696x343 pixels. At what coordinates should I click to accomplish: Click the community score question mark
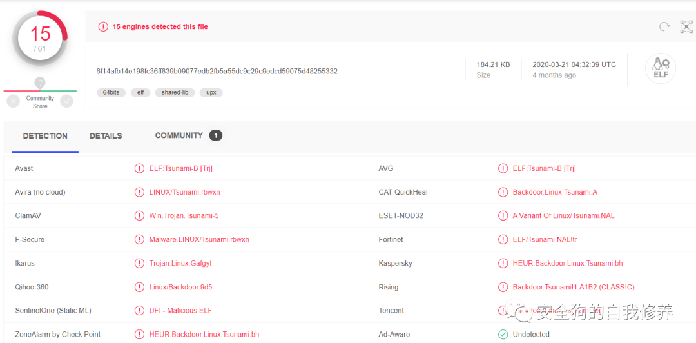40,83
